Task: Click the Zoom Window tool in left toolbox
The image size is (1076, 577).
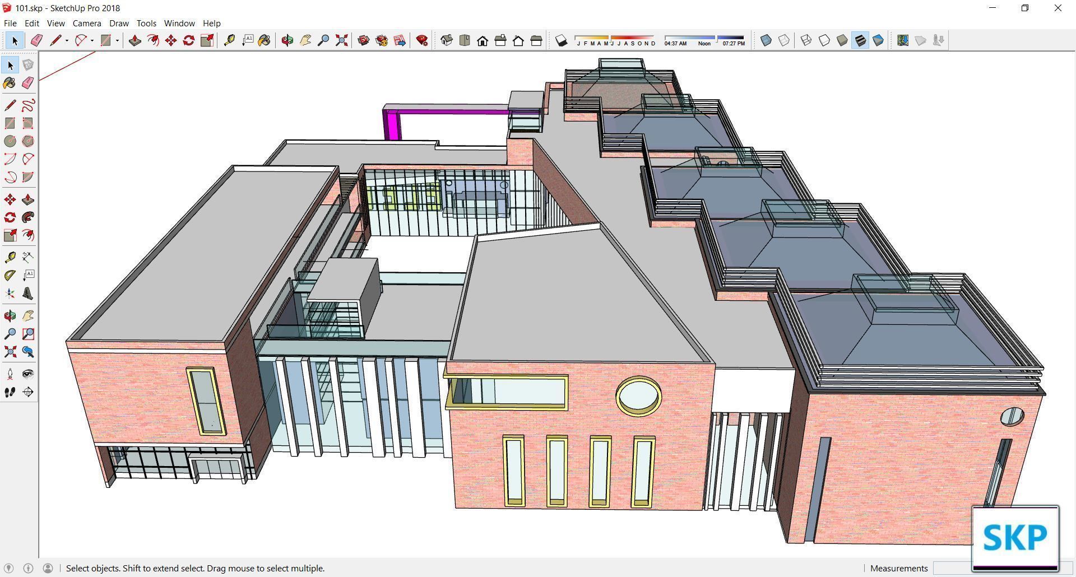Action: [28, 334]
